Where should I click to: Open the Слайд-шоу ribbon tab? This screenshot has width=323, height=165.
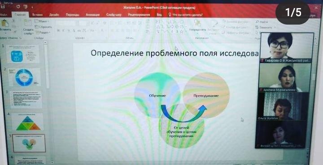114,15
